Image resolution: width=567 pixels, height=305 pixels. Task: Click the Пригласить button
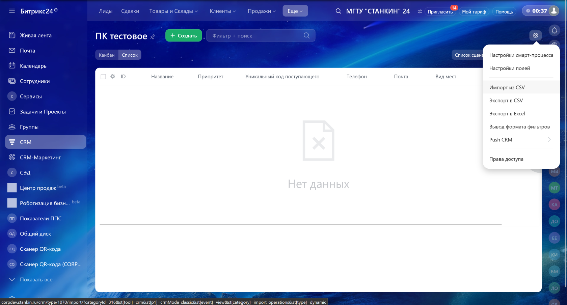coord(440,11)
